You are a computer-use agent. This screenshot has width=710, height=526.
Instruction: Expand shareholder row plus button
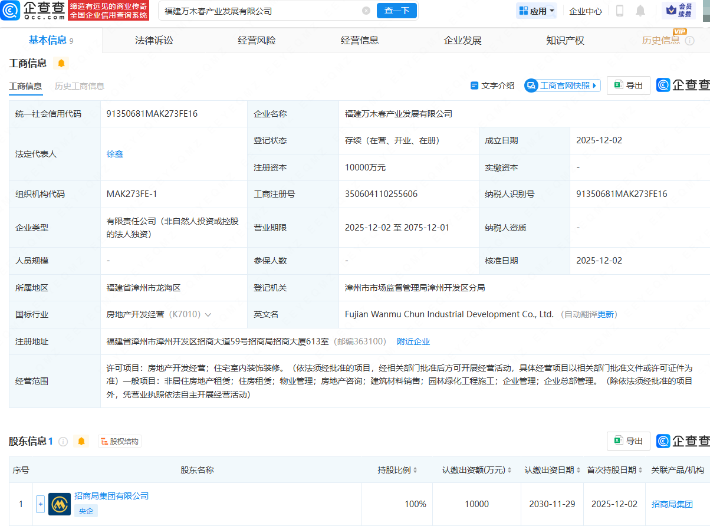(x=40, y=504)
